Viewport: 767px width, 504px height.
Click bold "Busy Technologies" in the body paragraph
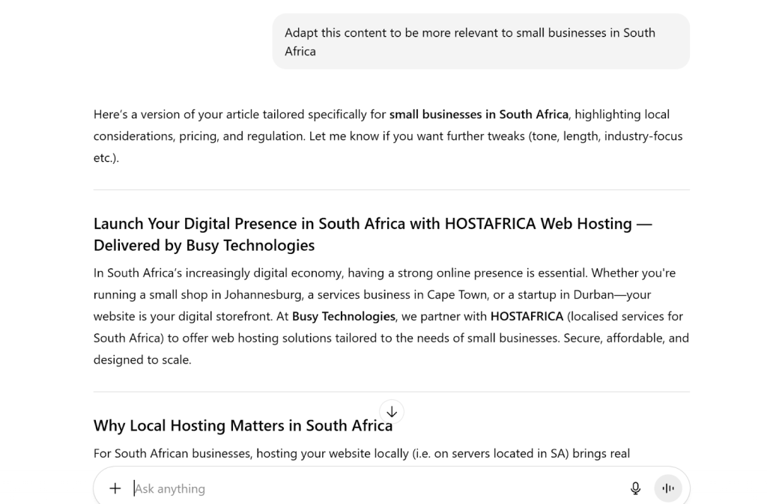344,316
